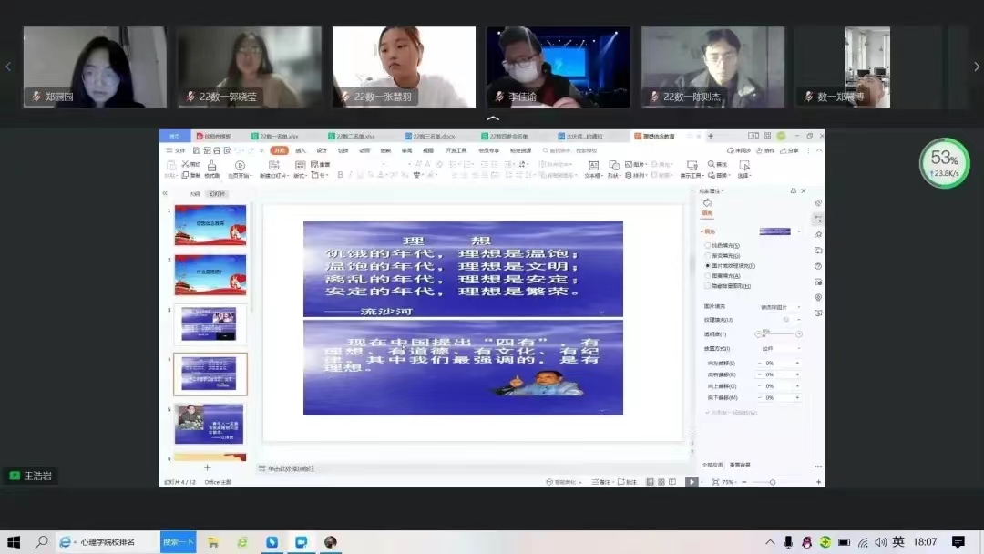Tick the 隐藏背景图形 checkbox

point(708,286)
